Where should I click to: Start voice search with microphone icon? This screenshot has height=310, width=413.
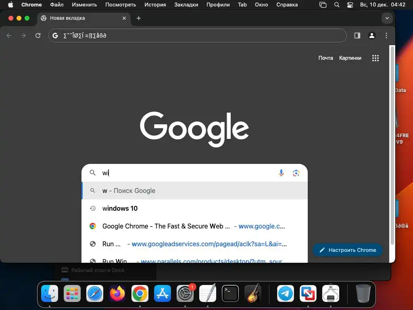coord(281,173)
